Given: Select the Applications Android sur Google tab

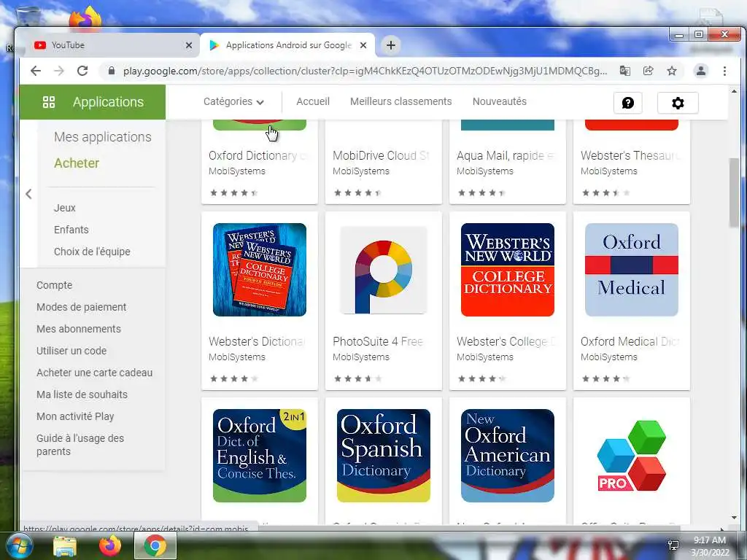Looking at the screenshot, I should pyautogui.click(x=287, y=45).
